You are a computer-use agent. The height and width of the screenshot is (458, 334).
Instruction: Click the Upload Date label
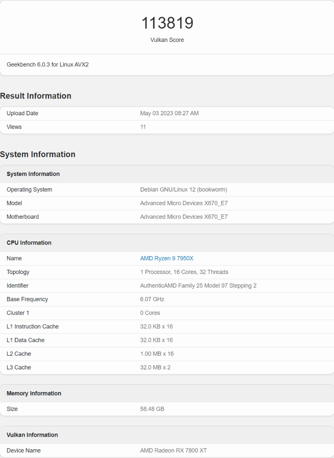pos(23,113)
